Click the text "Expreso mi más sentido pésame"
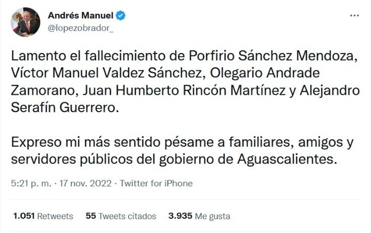Image resolution: width=371 pixels, height=233 pixels. click(x=103, y=143)
